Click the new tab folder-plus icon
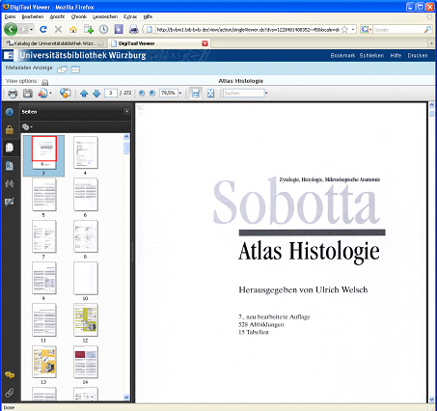This screenshot has width=437, height=411. click(x=89, y=30)
